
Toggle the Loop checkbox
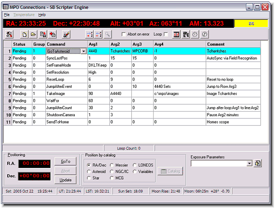[x=166, y=34]
